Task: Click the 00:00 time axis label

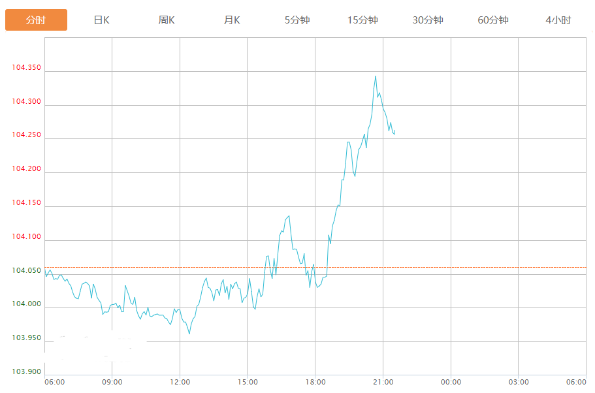Action: 451,382
